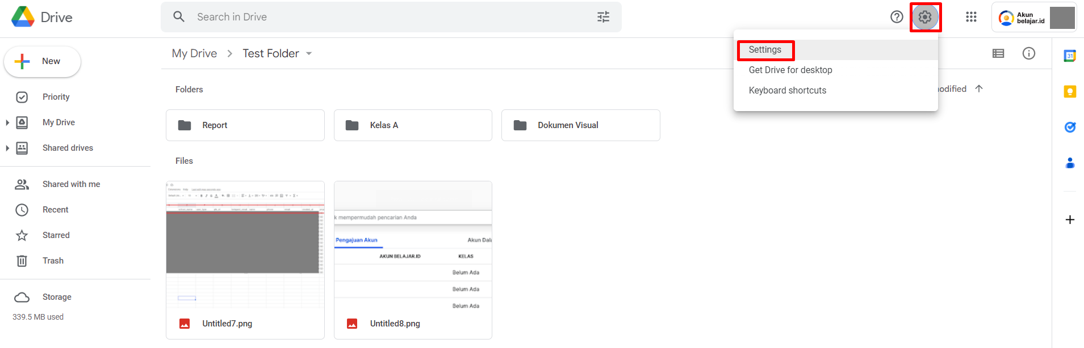Select Settings from the gear menu

click(x=836, y=50)
